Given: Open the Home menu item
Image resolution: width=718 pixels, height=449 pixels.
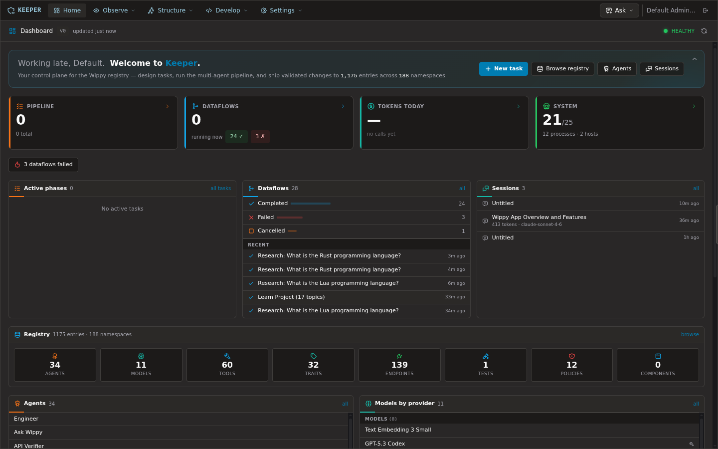Looking at the screenshot, I should pyautogui.click(x=67, y=10).
